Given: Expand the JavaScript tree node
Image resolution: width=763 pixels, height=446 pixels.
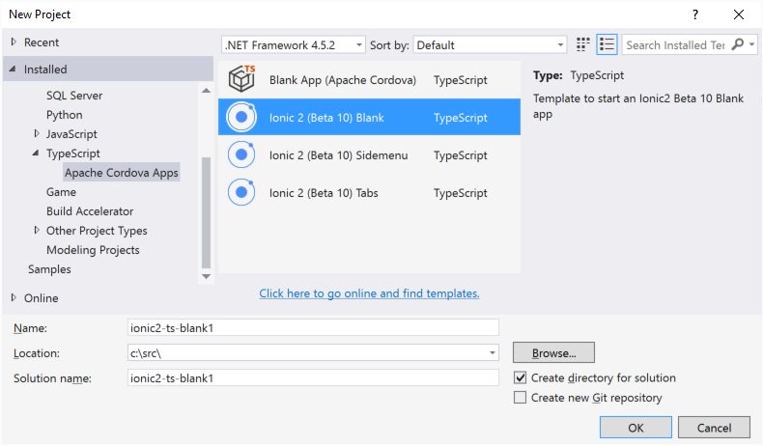Looking at the screenshot, I should [37, 133].
